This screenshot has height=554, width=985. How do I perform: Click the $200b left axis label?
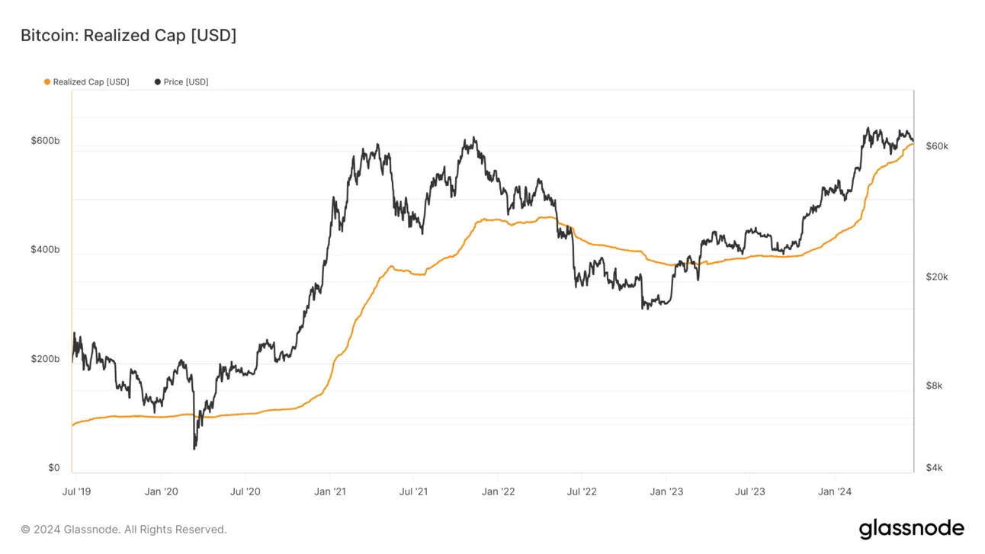click(x=45, y=359)
